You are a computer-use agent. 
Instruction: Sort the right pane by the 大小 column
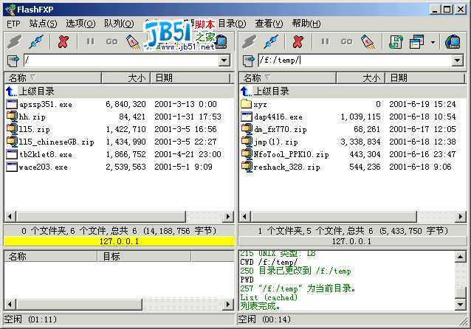360,78
